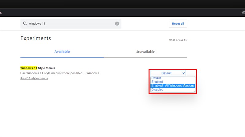Reset all experiments to default

[178, 24]
